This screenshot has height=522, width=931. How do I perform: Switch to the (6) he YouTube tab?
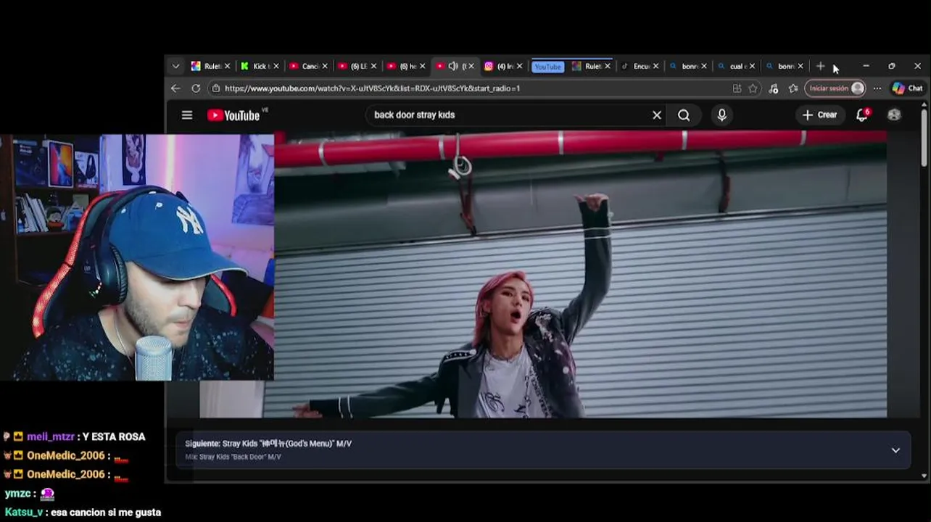coord(400,66)
